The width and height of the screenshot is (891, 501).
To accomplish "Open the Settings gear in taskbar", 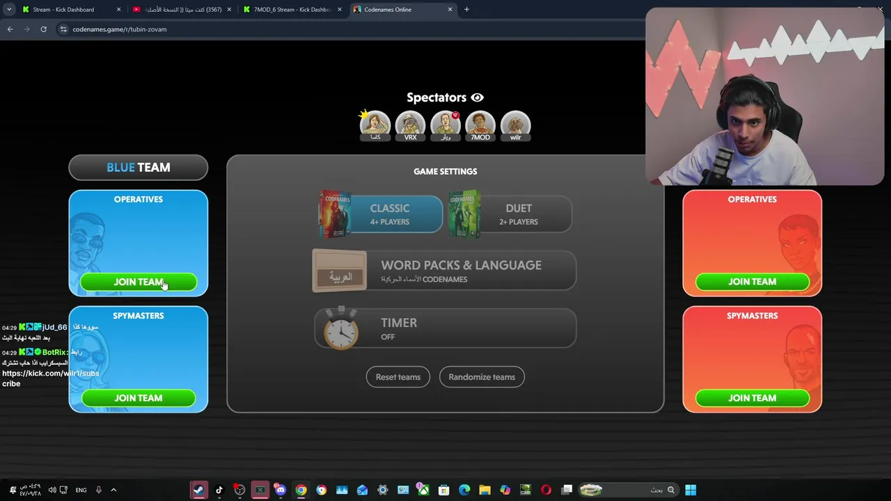I will coord(382,490).
